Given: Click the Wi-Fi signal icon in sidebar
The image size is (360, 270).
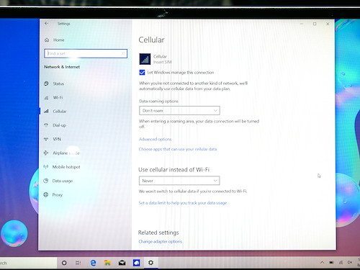Looking at the screenshot, I should coord(46,97).
